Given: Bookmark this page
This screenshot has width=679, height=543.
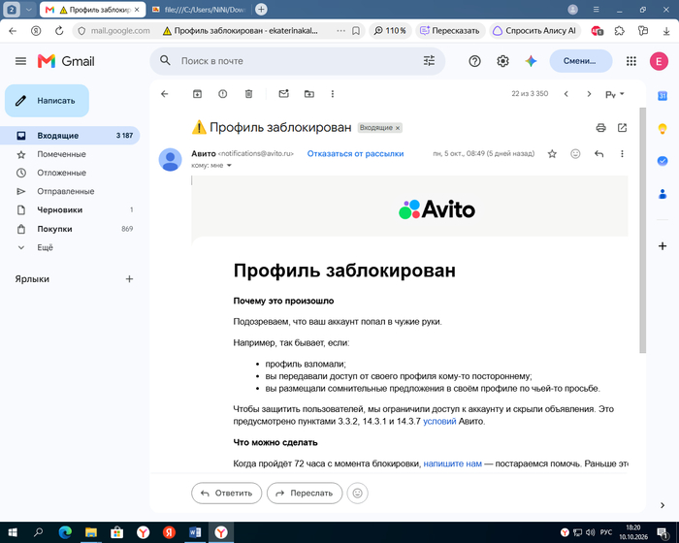Looking at the screenshot, I should pyautogui.click(x=356, y=31).
